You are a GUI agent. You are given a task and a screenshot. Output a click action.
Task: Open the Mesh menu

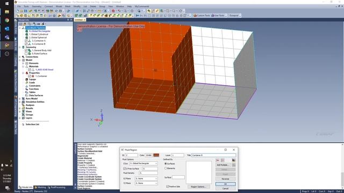point(68,6)
